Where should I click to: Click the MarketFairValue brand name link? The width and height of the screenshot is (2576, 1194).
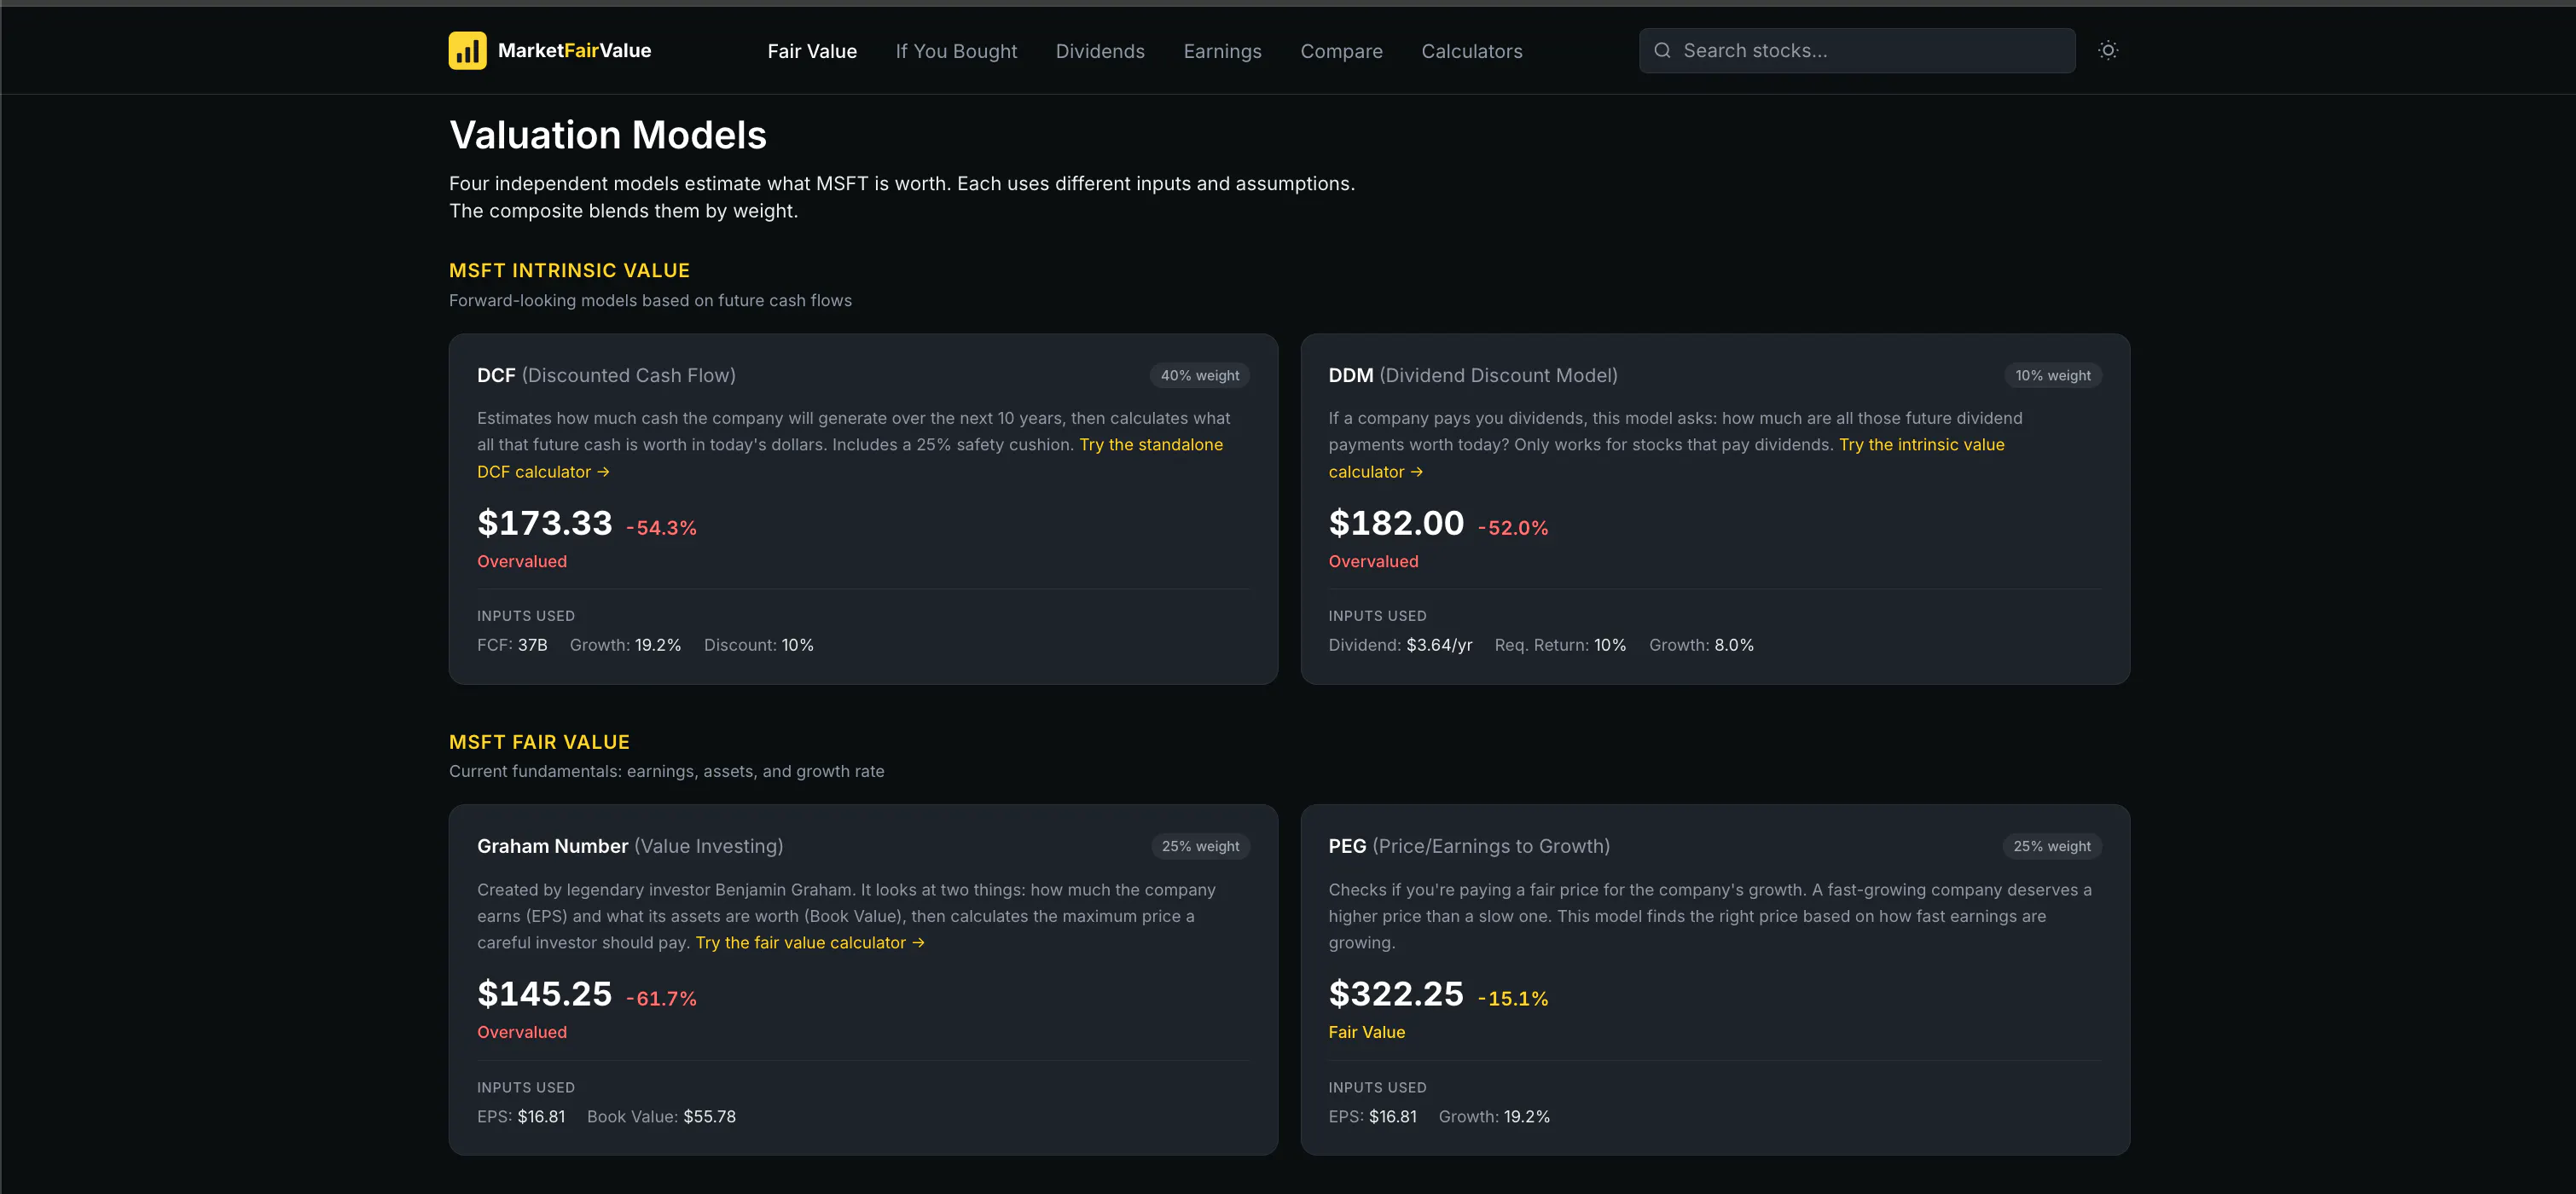coord(574,50)
